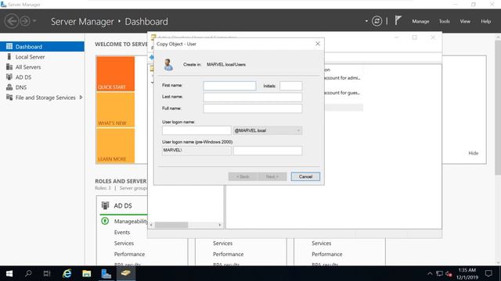Open Services in the AD DS tile
Viewport: 501px width, 281px height.
124,243
